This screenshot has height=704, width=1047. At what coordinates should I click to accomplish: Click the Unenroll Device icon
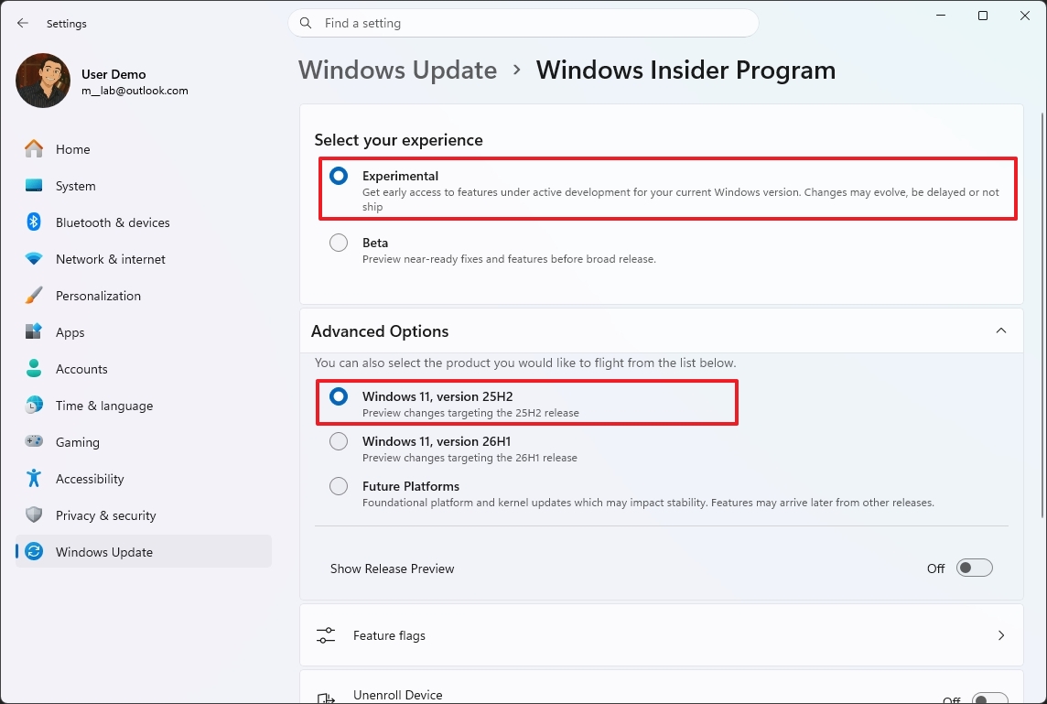coord(326,698)
